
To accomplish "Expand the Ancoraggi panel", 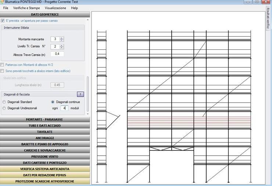I will pos(45,138).
